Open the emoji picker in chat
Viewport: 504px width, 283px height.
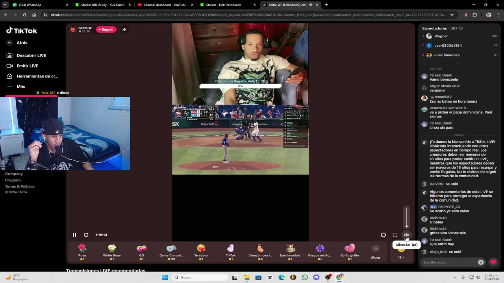[x=481, y=262]
